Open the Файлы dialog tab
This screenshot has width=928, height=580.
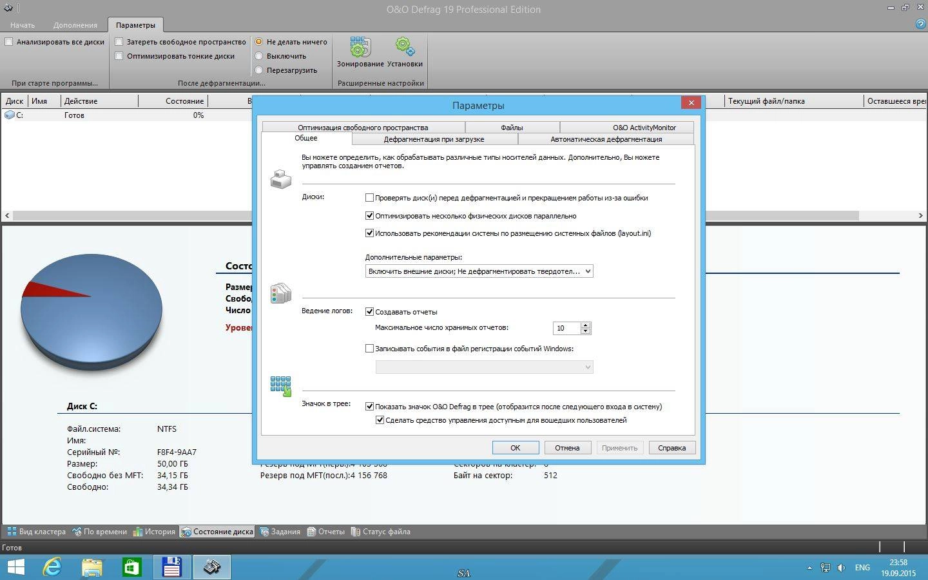[x=512, y=128]
